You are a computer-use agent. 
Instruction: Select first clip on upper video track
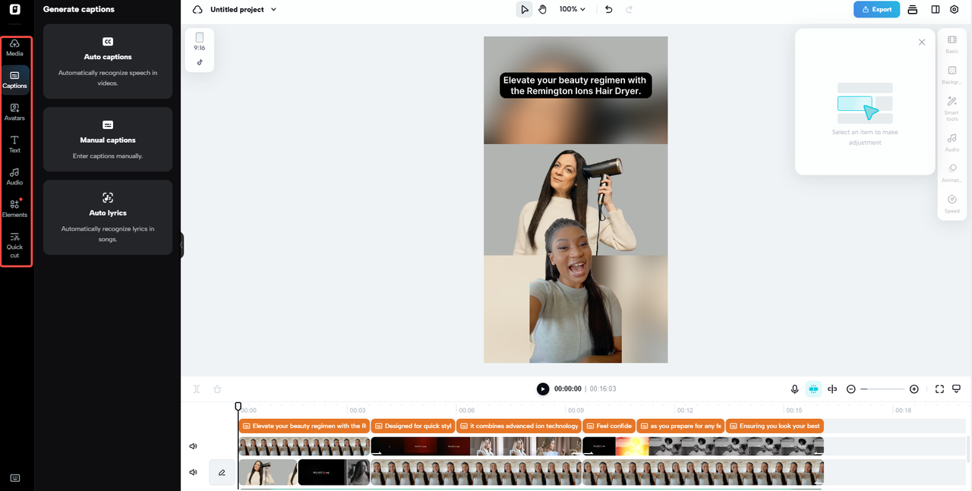305,446
